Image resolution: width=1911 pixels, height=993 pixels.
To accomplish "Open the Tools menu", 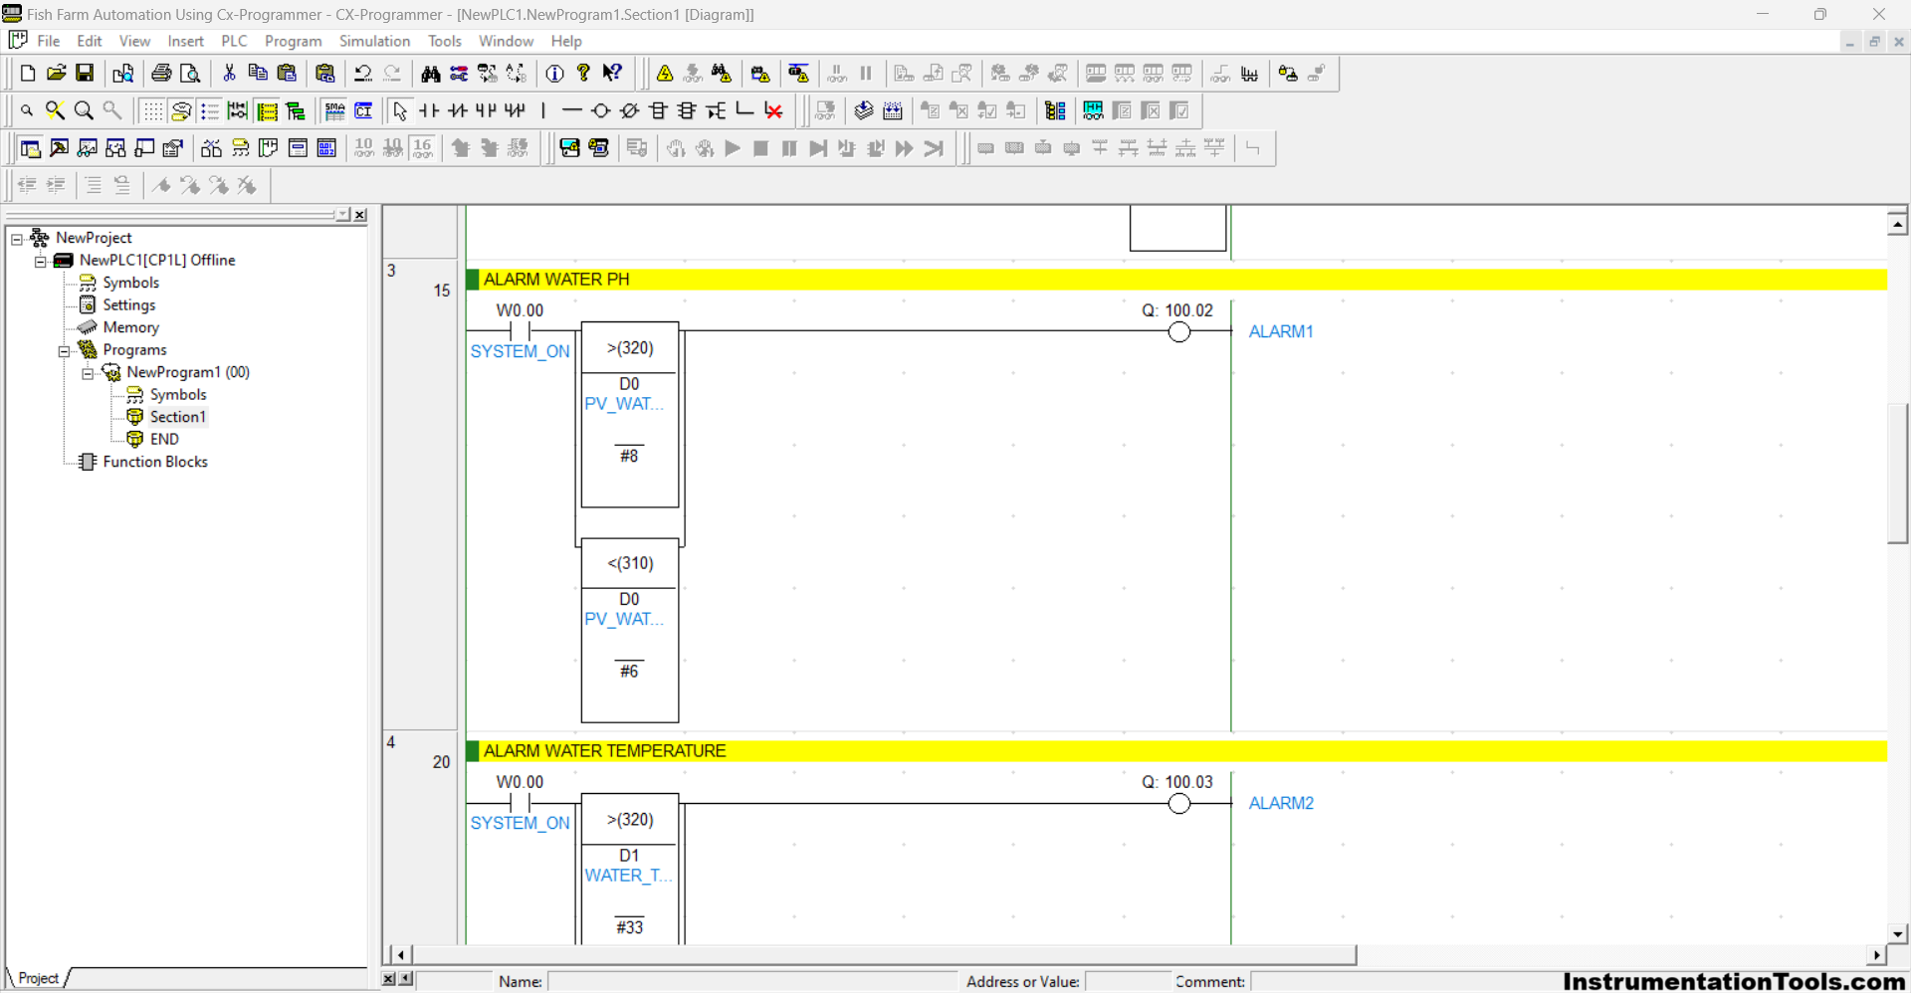I will (x=445, y=41).
